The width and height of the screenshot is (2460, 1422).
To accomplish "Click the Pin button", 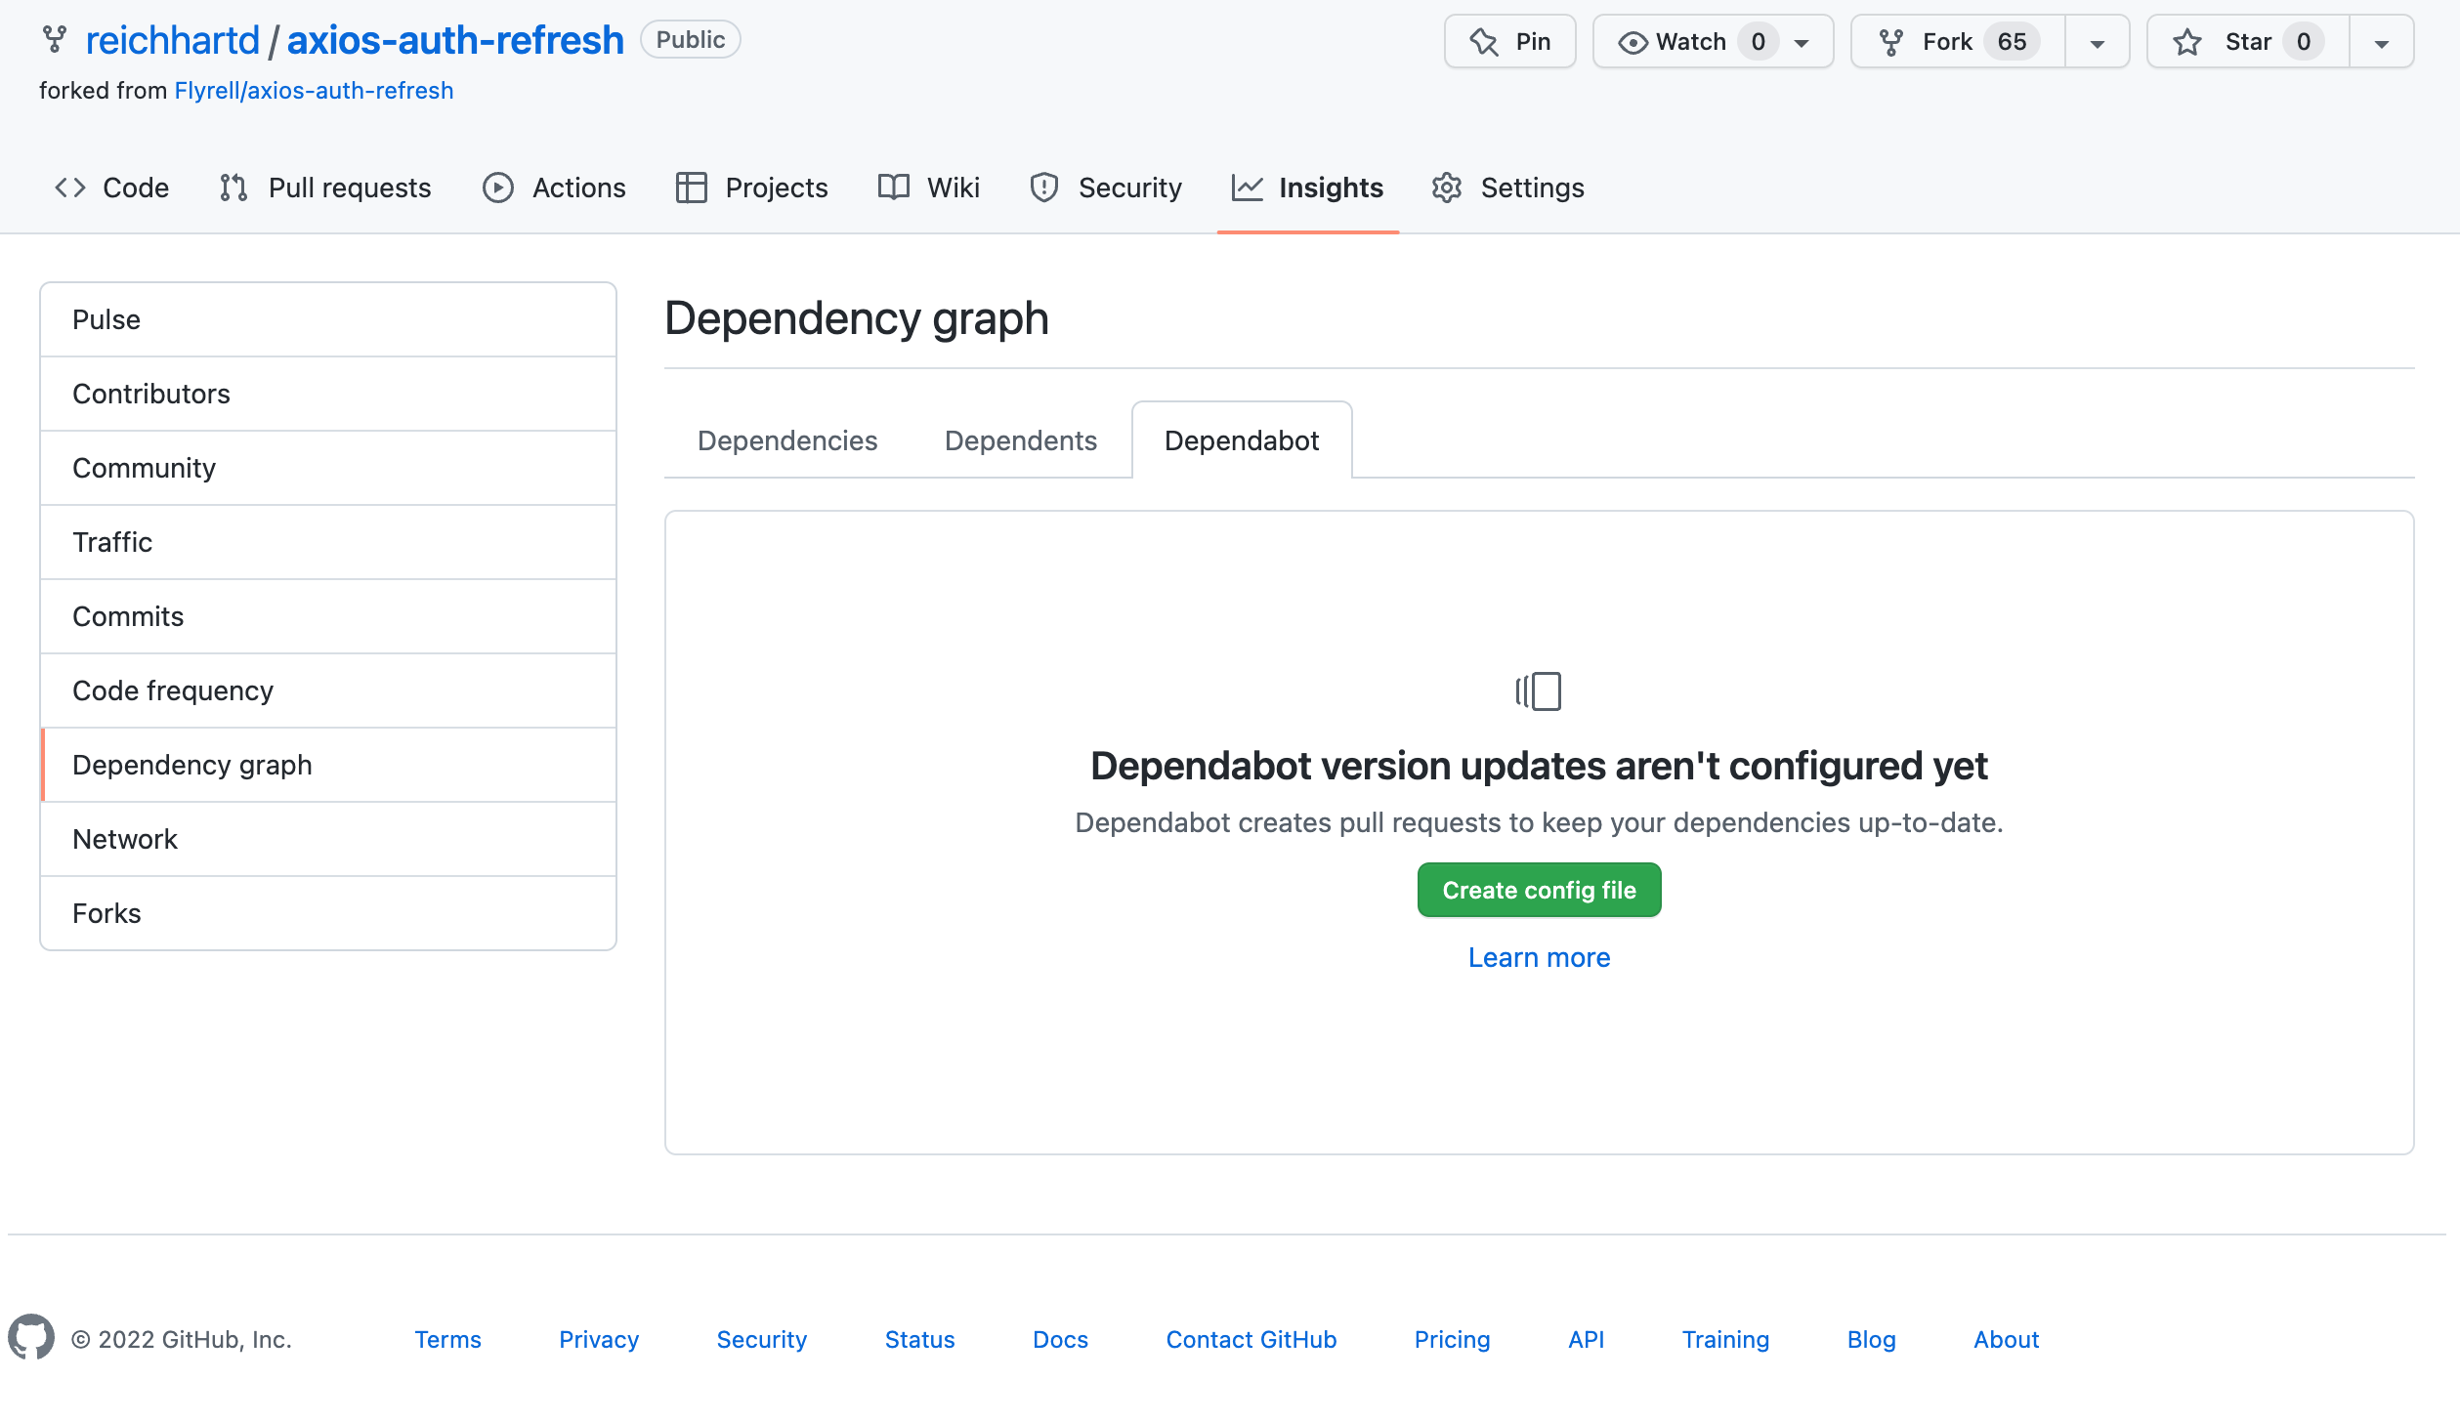I will tap(1509, 42).
